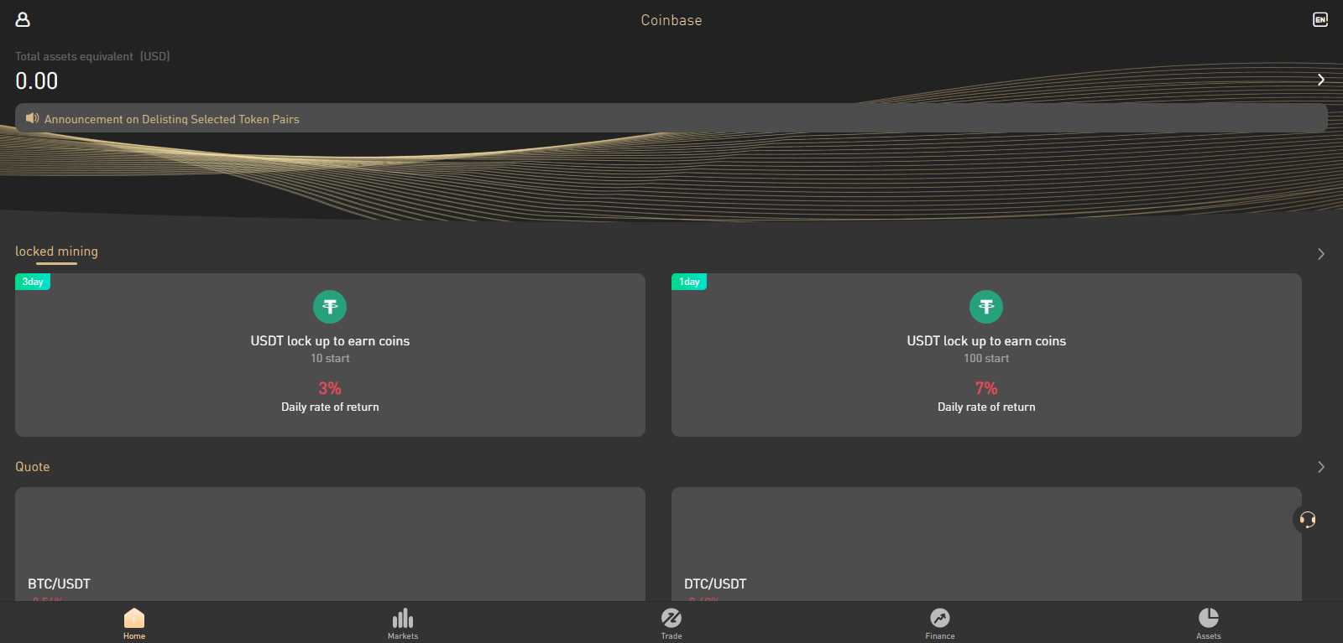
Task: Switch language with the EN icon
Action: (x=1320, y=19)
